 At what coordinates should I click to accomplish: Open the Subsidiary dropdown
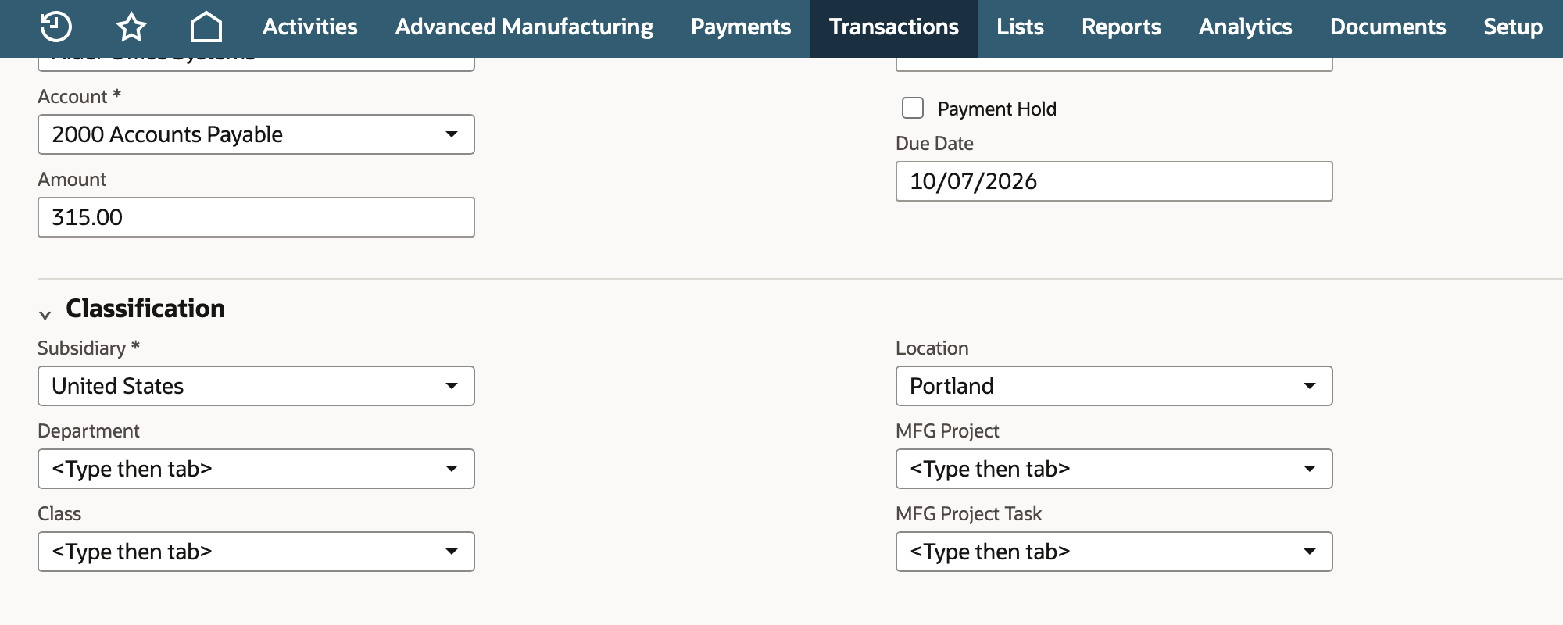(256, 386)
